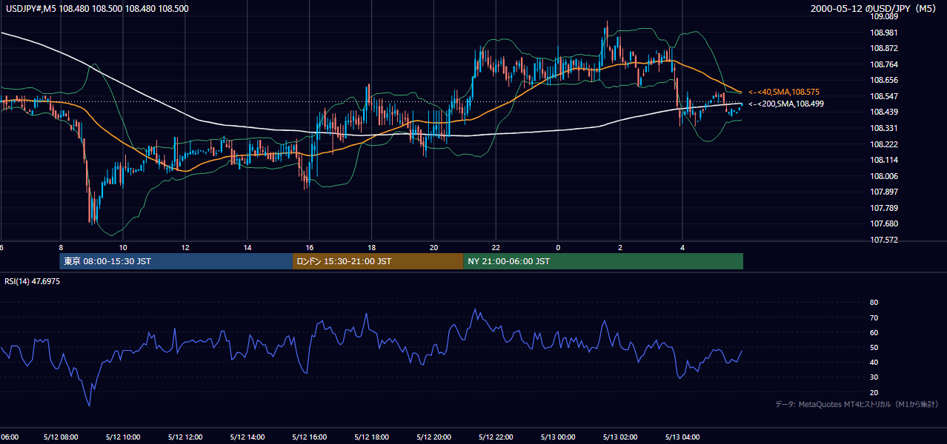Click the 5/12 22:00 date label
947x444 pixels.
tap(496, 437)
